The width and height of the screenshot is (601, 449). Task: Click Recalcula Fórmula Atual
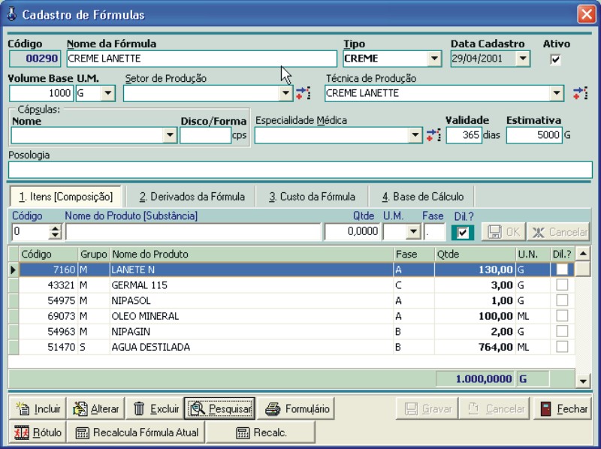137,432
